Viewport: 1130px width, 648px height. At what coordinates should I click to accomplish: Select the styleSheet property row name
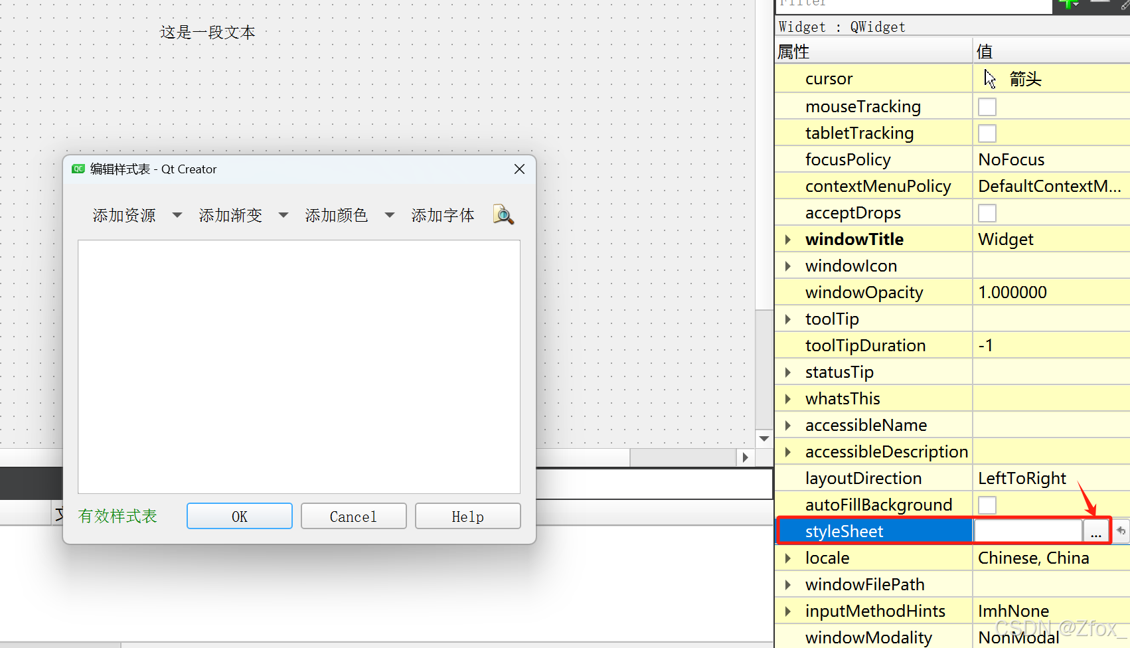pos(844,531)
